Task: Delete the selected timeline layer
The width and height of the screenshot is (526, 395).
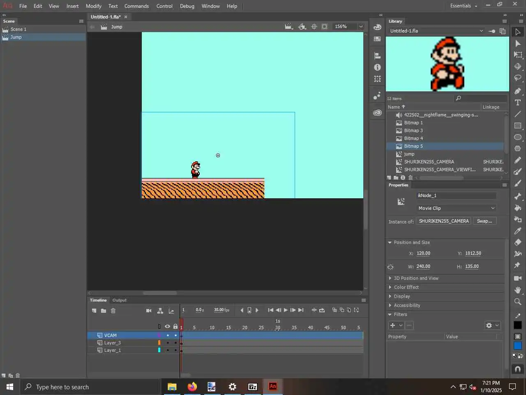Action: 113,311
